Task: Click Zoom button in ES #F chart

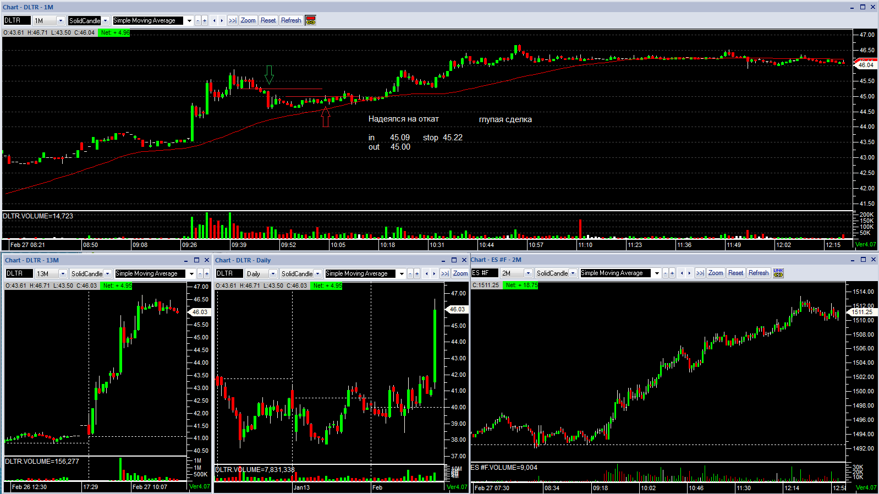Action: pos(716,273)
